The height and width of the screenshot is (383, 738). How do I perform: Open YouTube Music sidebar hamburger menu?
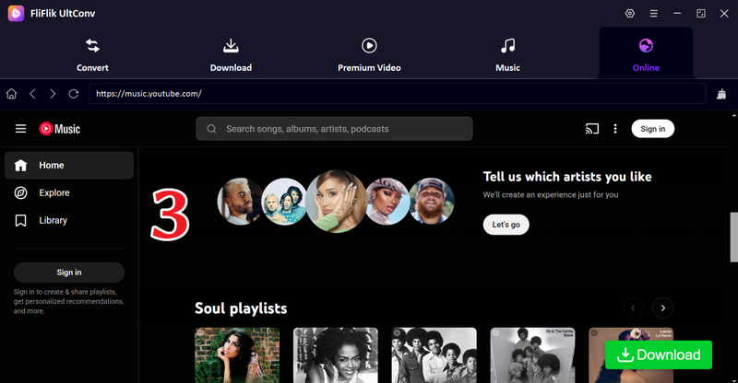click(20, 129)
